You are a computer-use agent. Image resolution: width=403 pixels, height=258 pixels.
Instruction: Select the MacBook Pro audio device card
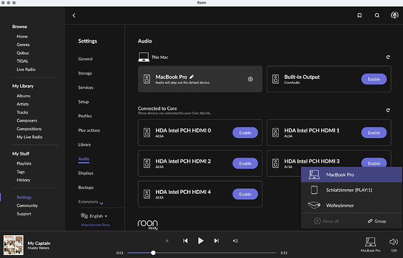tap(200, 79)
